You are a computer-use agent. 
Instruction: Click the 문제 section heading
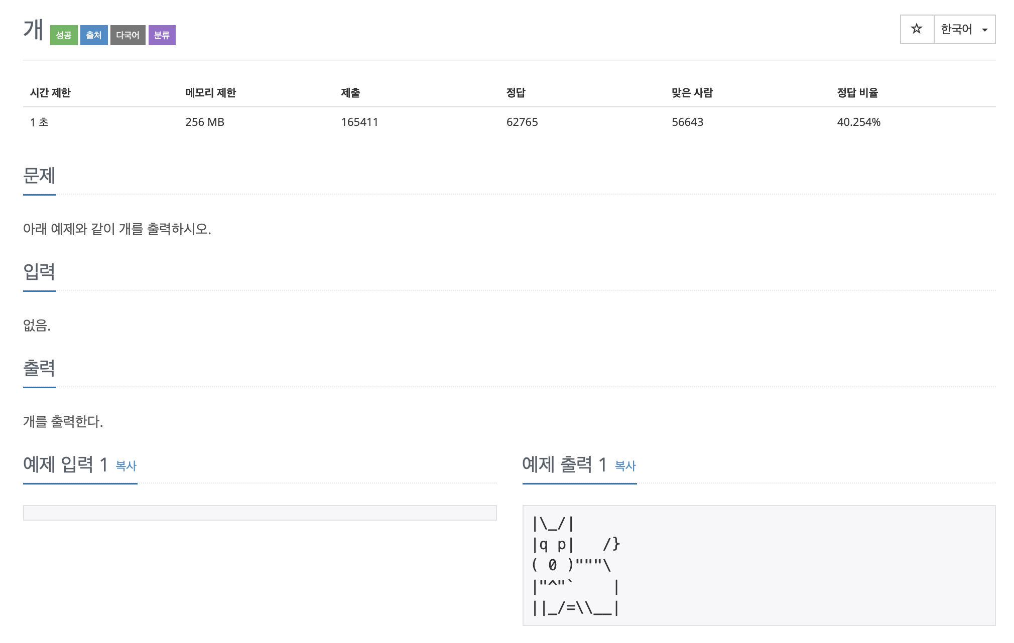[x=39, y=176]
